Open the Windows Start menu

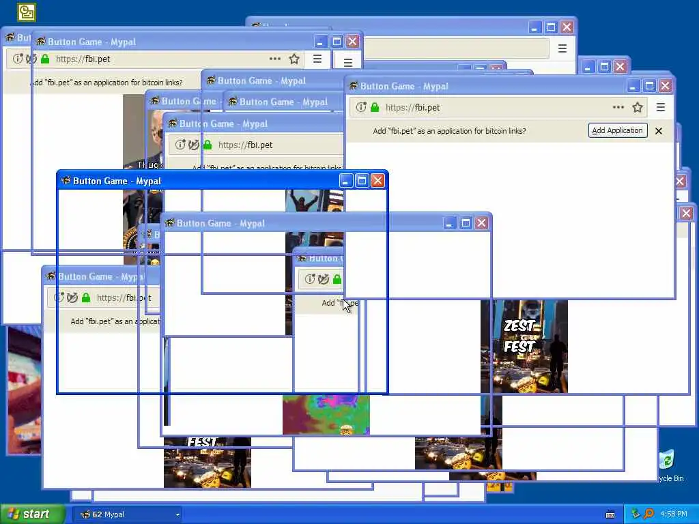pyautogui.click(x=33, y=514)
